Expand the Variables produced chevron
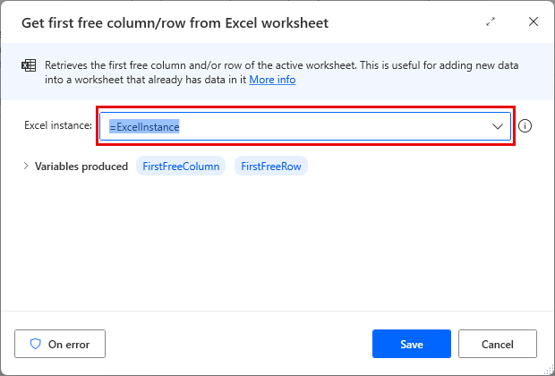Viewport: 555px width, 376px height. coord(26,166)
